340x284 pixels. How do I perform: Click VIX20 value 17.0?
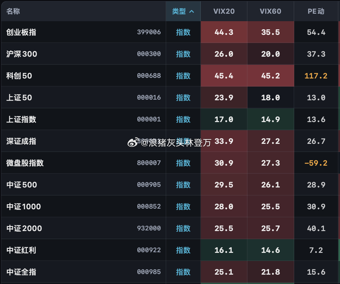[x=224, y=120]
